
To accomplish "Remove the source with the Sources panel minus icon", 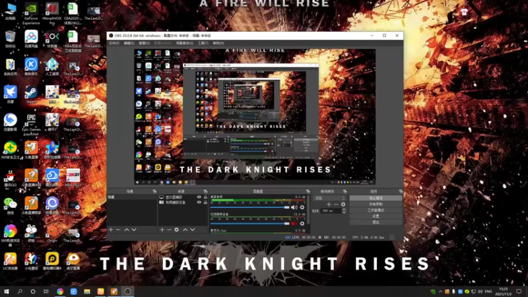I will click(169, 230).
